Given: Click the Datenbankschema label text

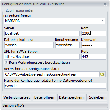Looking at the screenshot, I should (x=19, y=40).
